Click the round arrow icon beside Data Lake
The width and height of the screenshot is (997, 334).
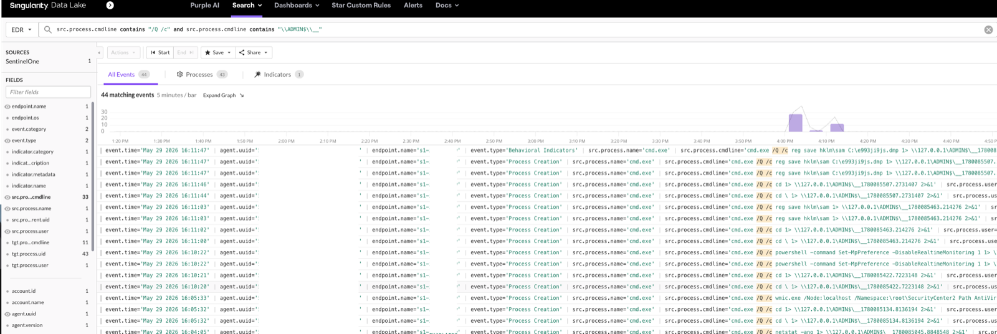pyautogui.click(x=110, y=6)
